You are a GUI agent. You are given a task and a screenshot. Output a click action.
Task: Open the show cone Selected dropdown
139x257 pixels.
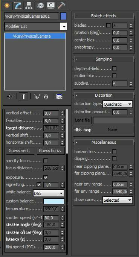coord(118,200)
